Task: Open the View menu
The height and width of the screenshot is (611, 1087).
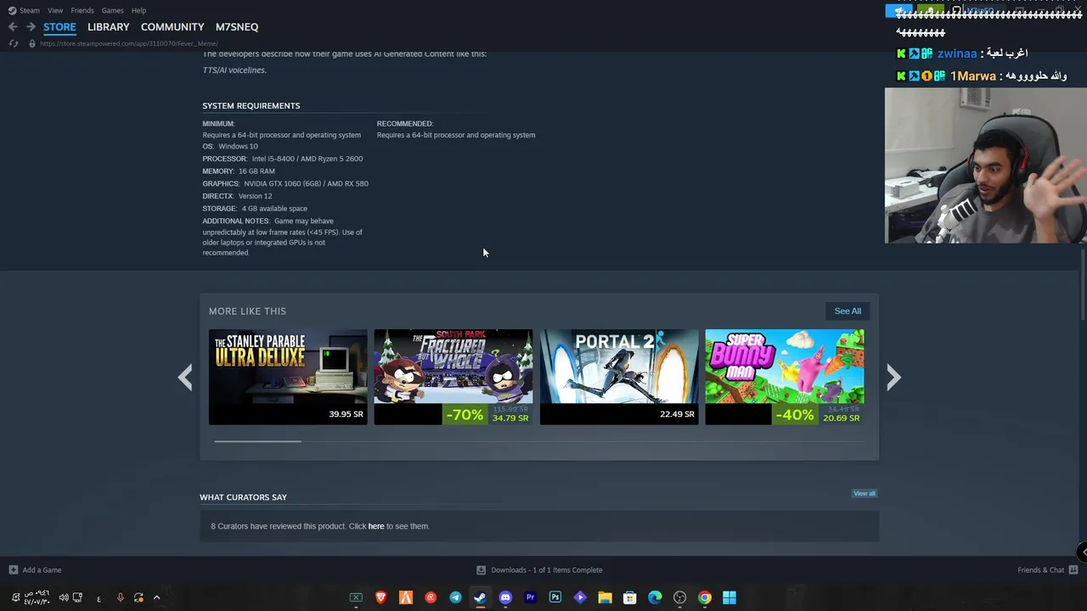Action: [55, 10]
